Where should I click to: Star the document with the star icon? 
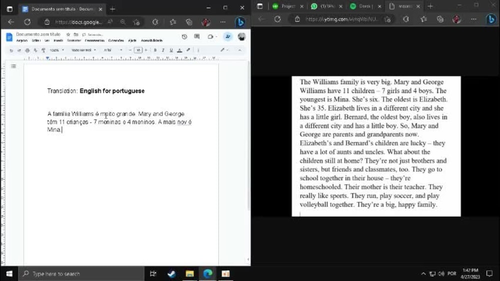tap(68, 34)
